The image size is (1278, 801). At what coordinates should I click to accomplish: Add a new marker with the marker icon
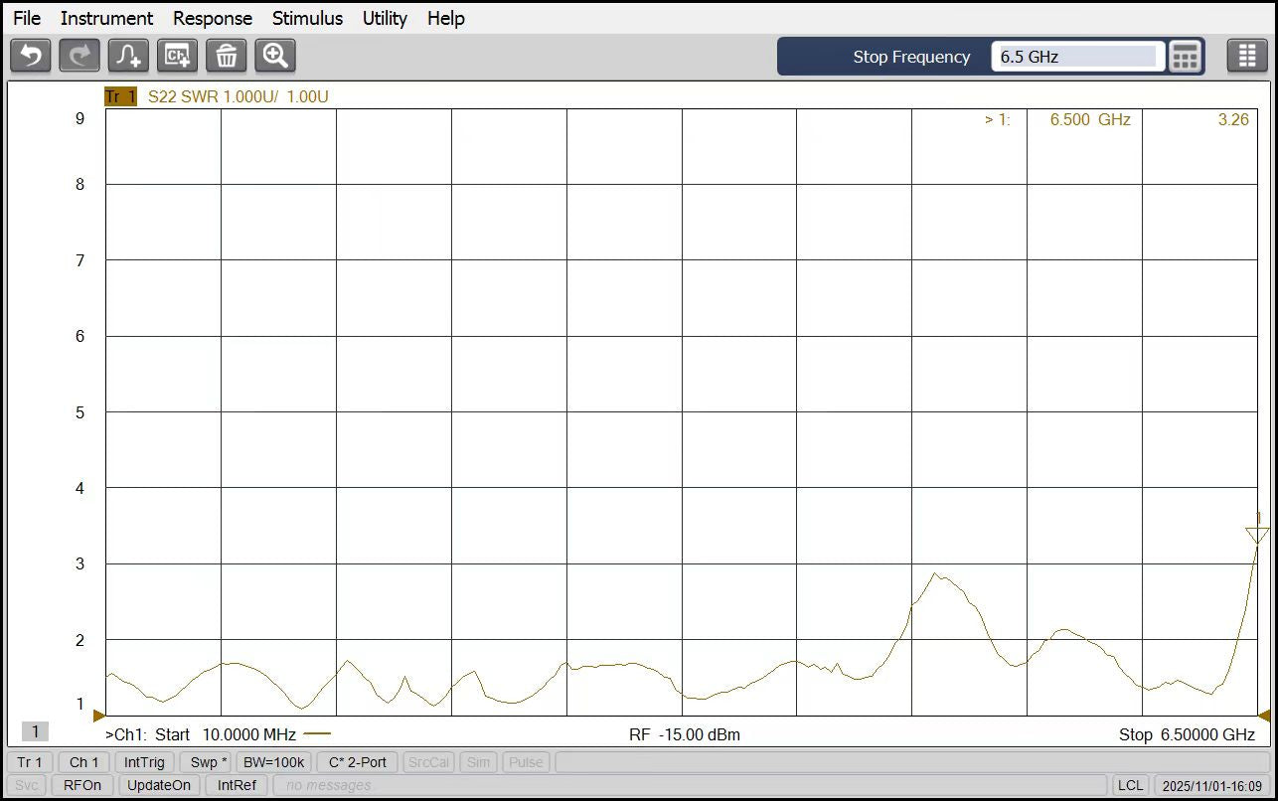[128, 56]
